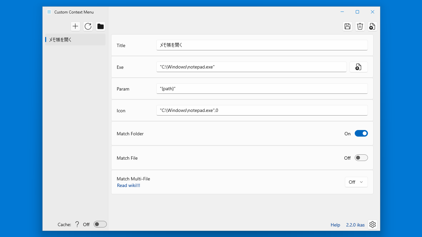
Task: Refresh the menu list
Action: pyautogui.click(x=88, y=26)
